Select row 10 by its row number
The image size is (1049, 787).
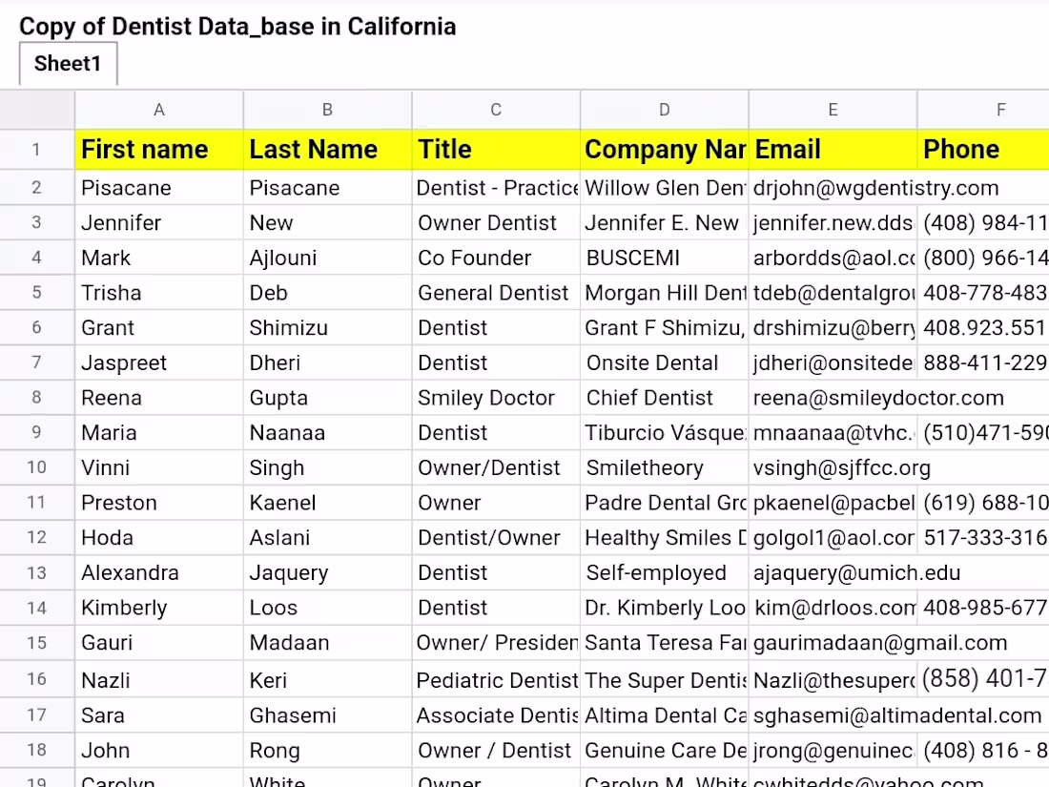[37, 467]
